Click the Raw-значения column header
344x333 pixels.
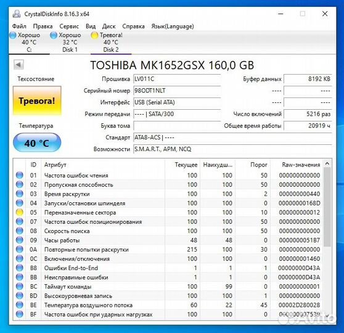(x=297, y=165)
